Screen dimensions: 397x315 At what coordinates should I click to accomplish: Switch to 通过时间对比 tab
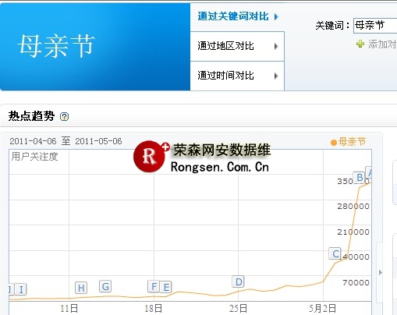pos(225,76)
